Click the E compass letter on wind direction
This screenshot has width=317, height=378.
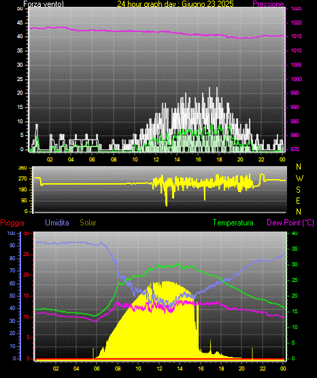(298, 200)
